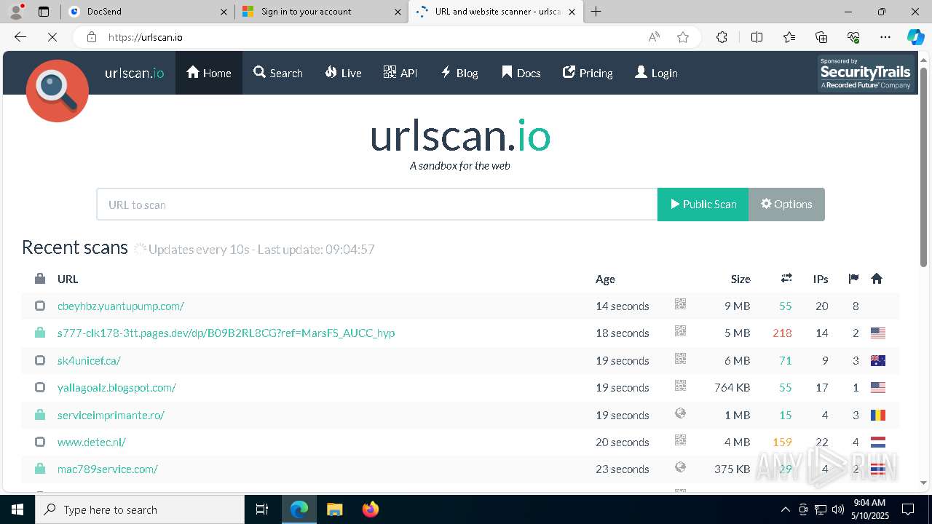Open the Search navigation item
This screenshot has height=524, width=932.
(278, 73)
